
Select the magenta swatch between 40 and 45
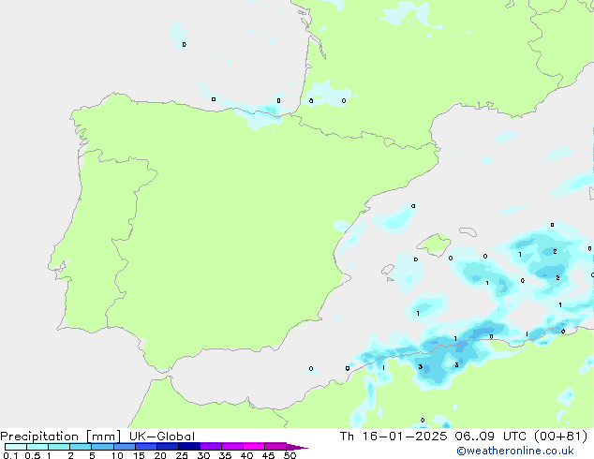point(254,447)
